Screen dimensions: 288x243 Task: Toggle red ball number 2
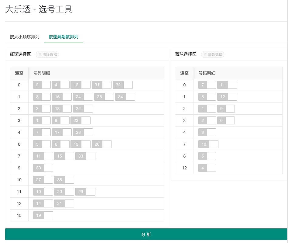[x=42, y=85]
